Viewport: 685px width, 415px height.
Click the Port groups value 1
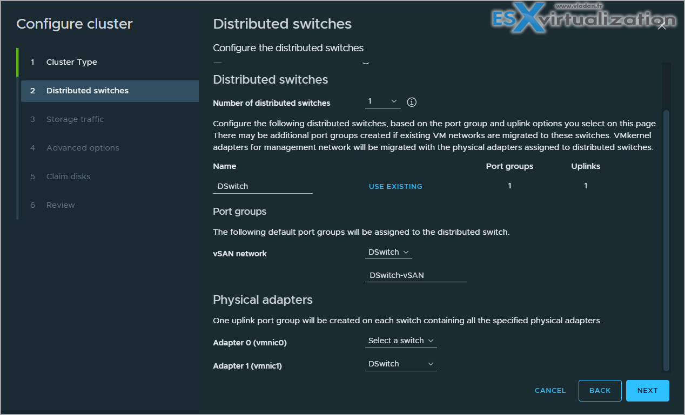(x=509, y=186)
